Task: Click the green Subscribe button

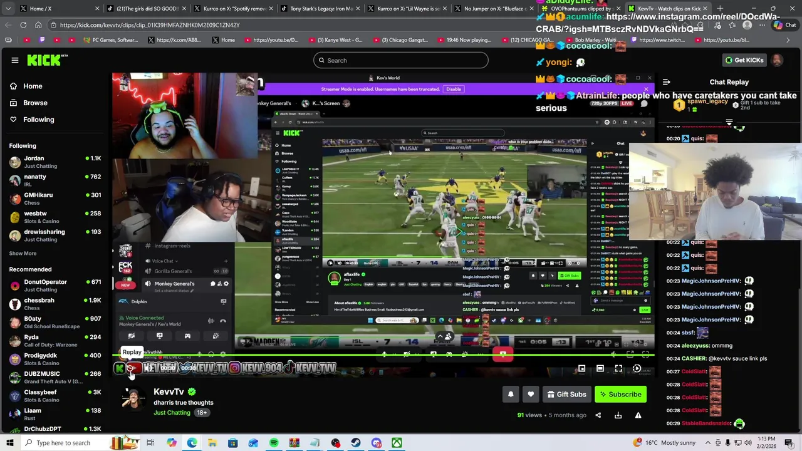Action: pyautogui.click(x=620, y=394)
